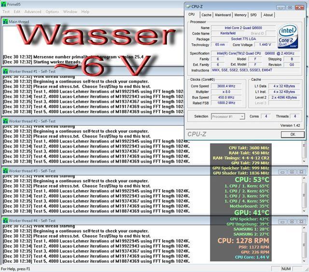Viewport: 309px width, 272px height.
Task: Click the CPU: 53°C reading in overlay
Action: pos(252,180)
